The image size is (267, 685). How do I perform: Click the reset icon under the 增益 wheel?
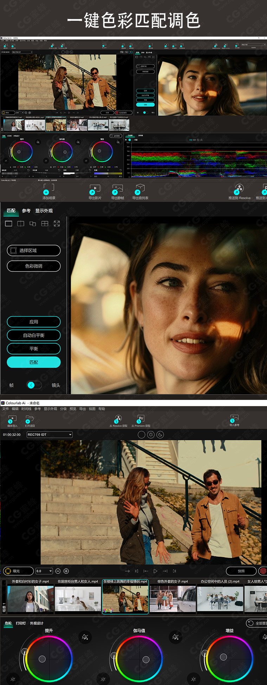[x=193, y=679]
